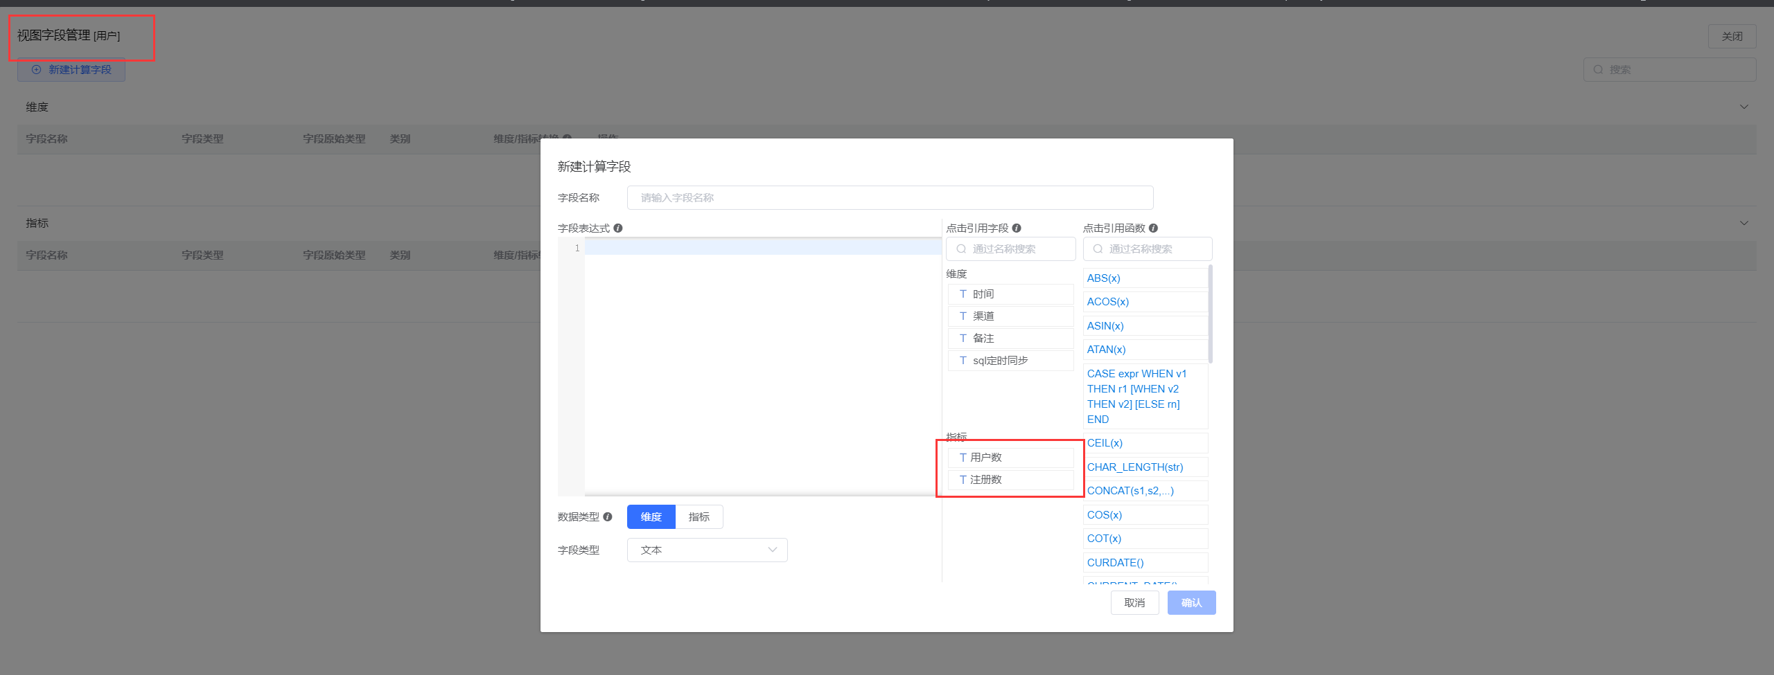Click into the expression editor line 1

click(x=762, y=248)
